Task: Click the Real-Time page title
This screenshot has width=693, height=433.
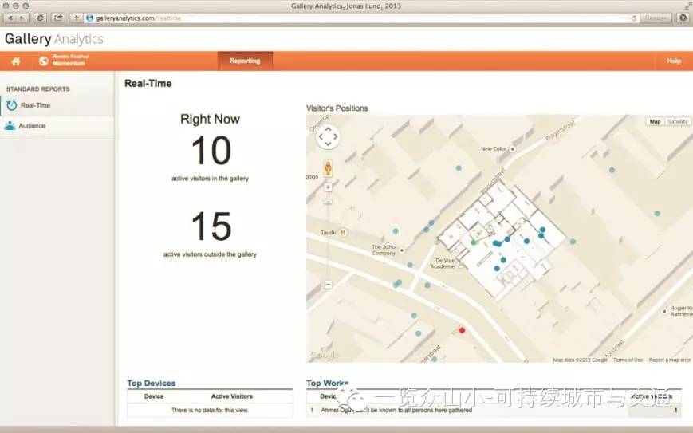Action: coord(148,83)
